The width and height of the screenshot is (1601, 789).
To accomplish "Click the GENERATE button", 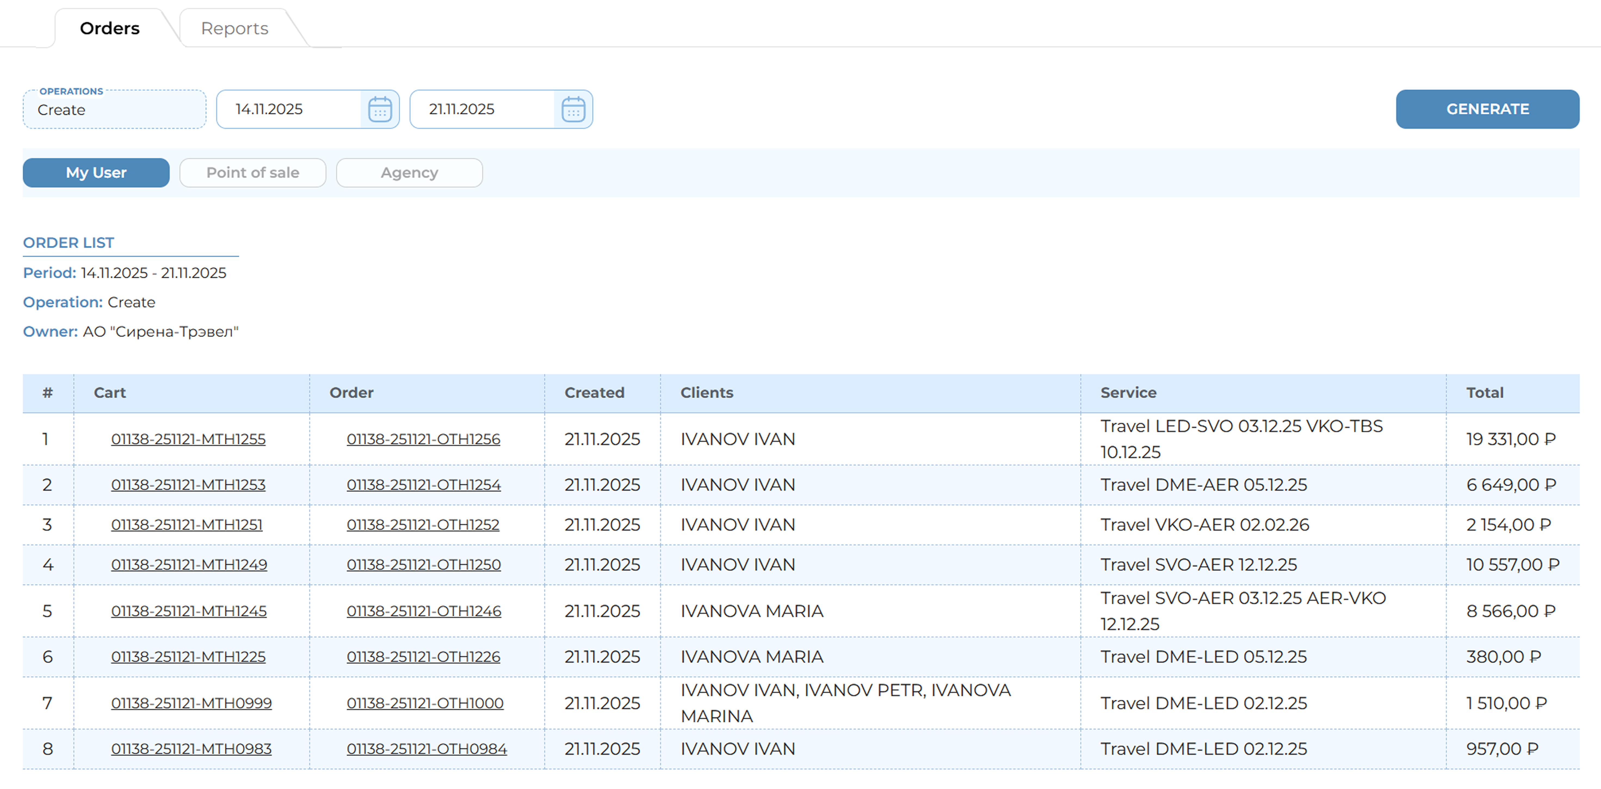I will (x=1487, y=109).
